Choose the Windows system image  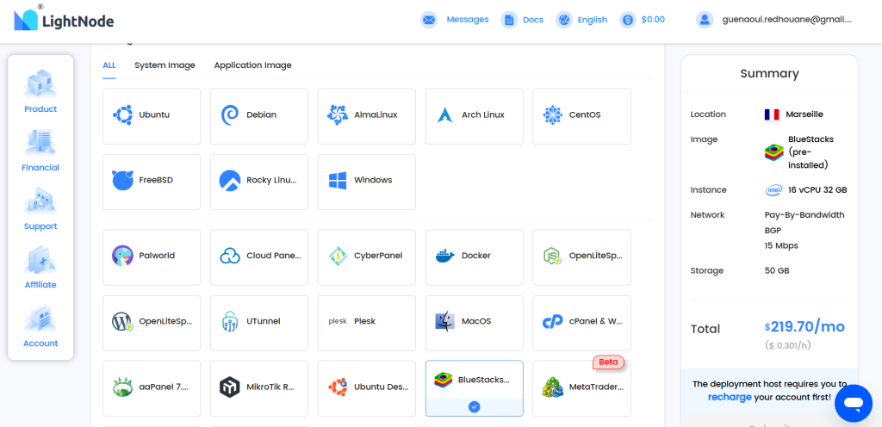pyautogui.click(x=366, y=181)
